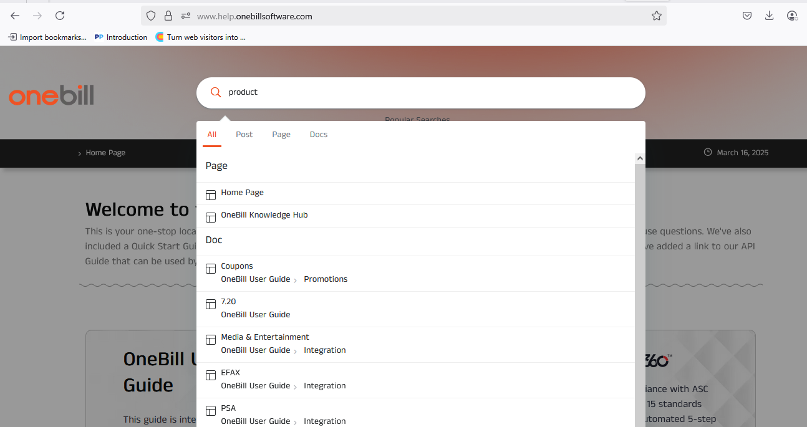Go back using the browser back arrow
Image resolution: width=807 pixels, height=427 pixels.
pos(15,16)
